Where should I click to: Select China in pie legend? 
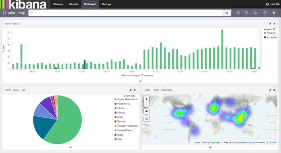(x=119, y=108)
